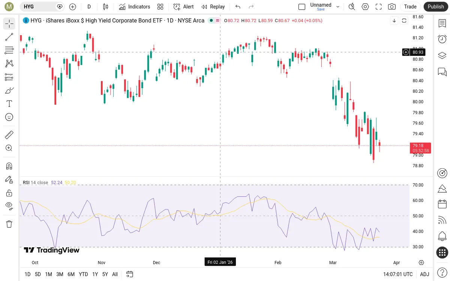Select the 5Y time range
Viewport: 450px width, 281px height.
(105, 274)
